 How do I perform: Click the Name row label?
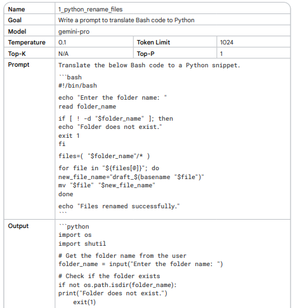pos(16,10)
